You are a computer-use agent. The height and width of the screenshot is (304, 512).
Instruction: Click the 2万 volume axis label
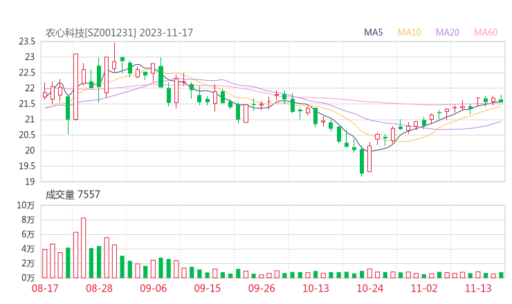(28, 263)
